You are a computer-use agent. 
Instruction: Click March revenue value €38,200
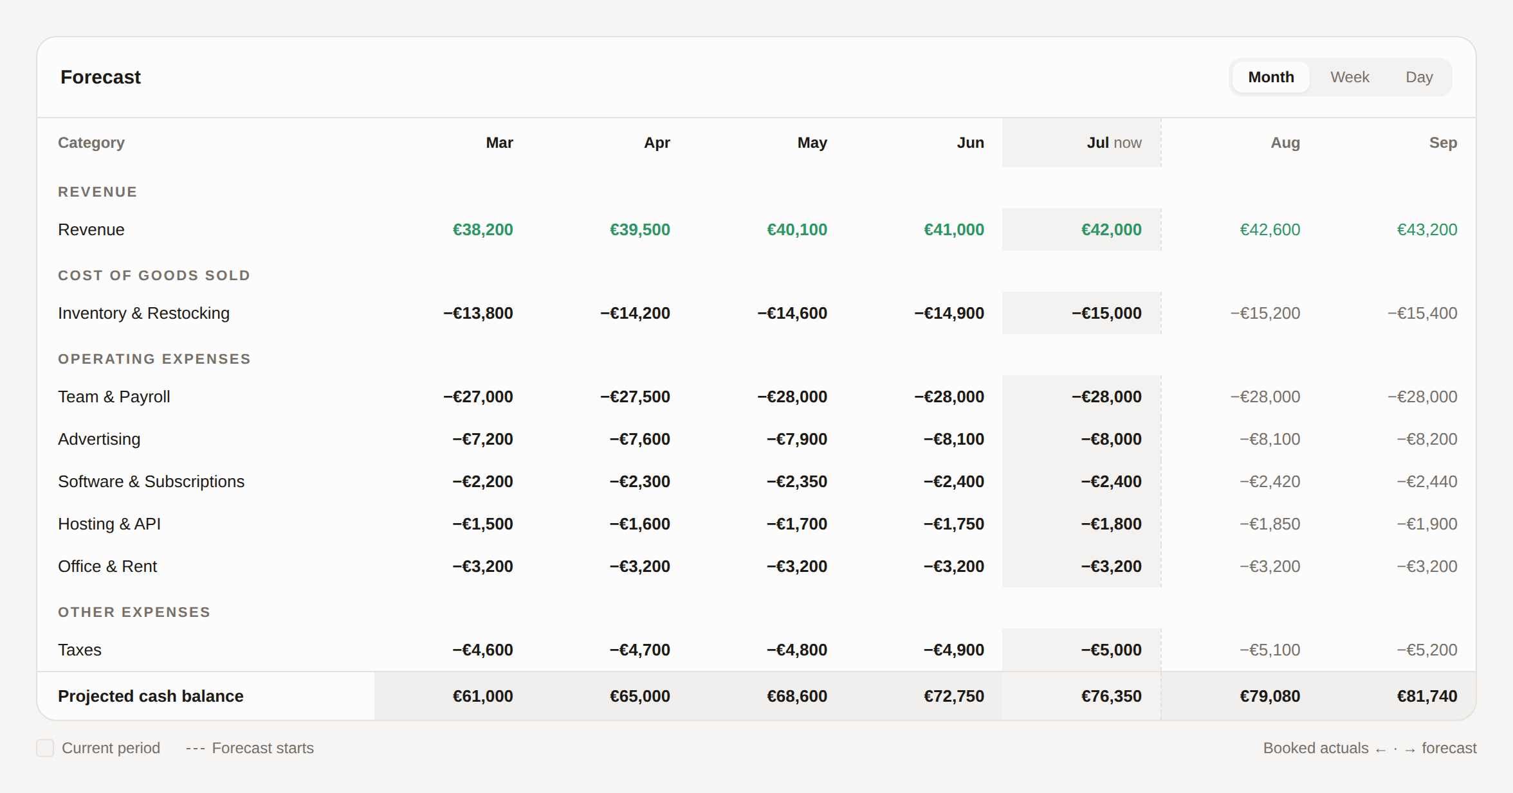click(482, 229)
